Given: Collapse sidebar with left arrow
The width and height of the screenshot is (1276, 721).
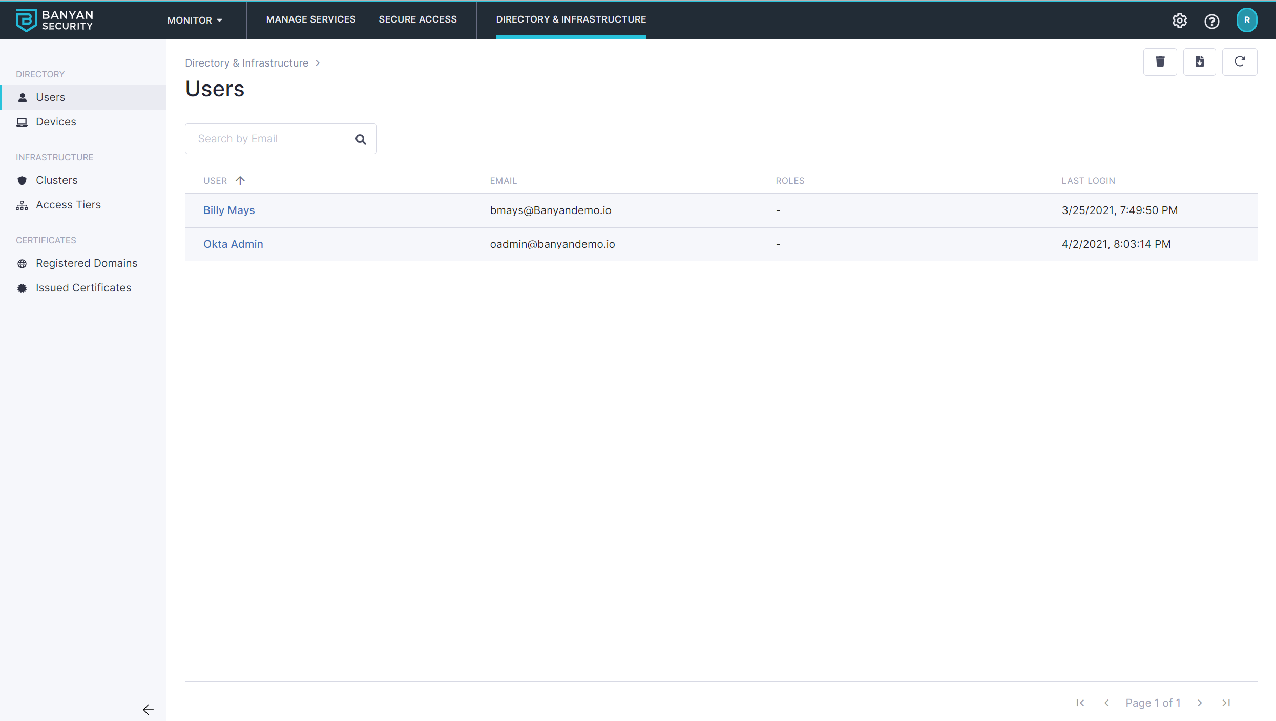Looking at the screenshot, I should (x=148, y=709).
